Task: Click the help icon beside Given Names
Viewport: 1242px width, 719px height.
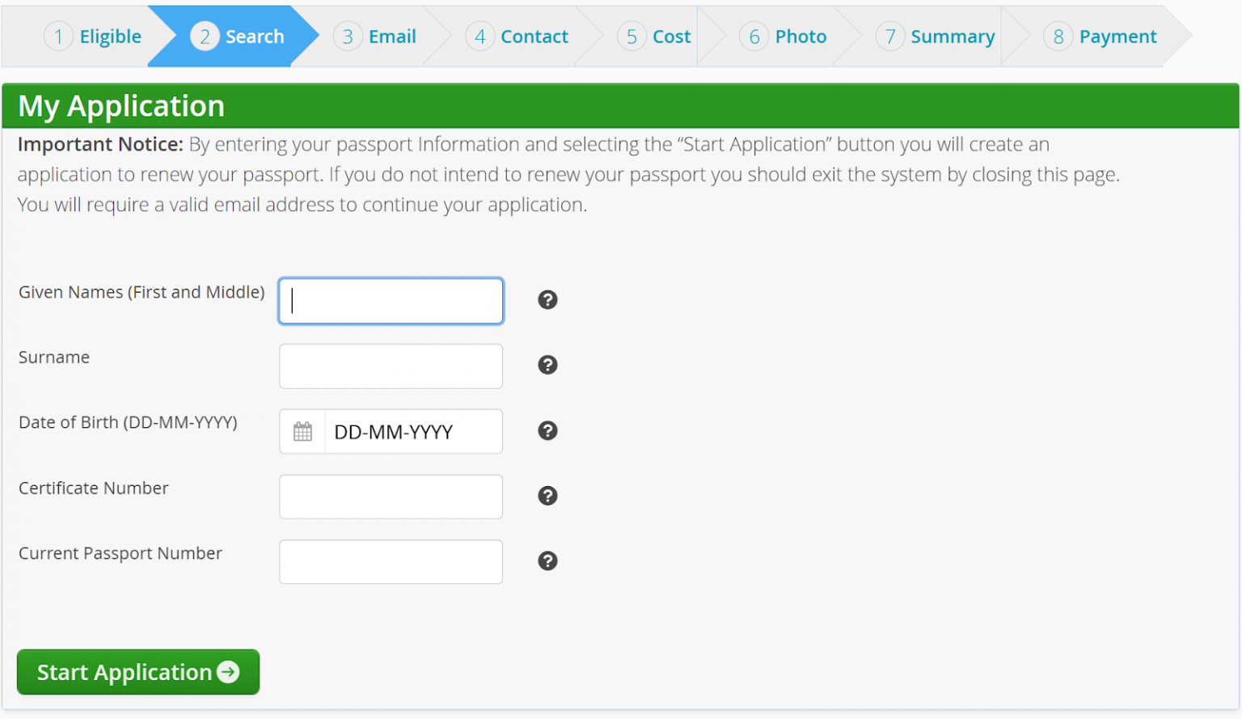Action: point(547,300)
